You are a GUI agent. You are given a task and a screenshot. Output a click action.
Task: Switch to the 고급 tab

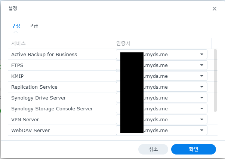click(34, 26)
